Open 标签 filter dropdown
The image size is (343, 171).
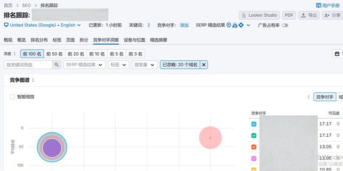click(x=119, y=65)
